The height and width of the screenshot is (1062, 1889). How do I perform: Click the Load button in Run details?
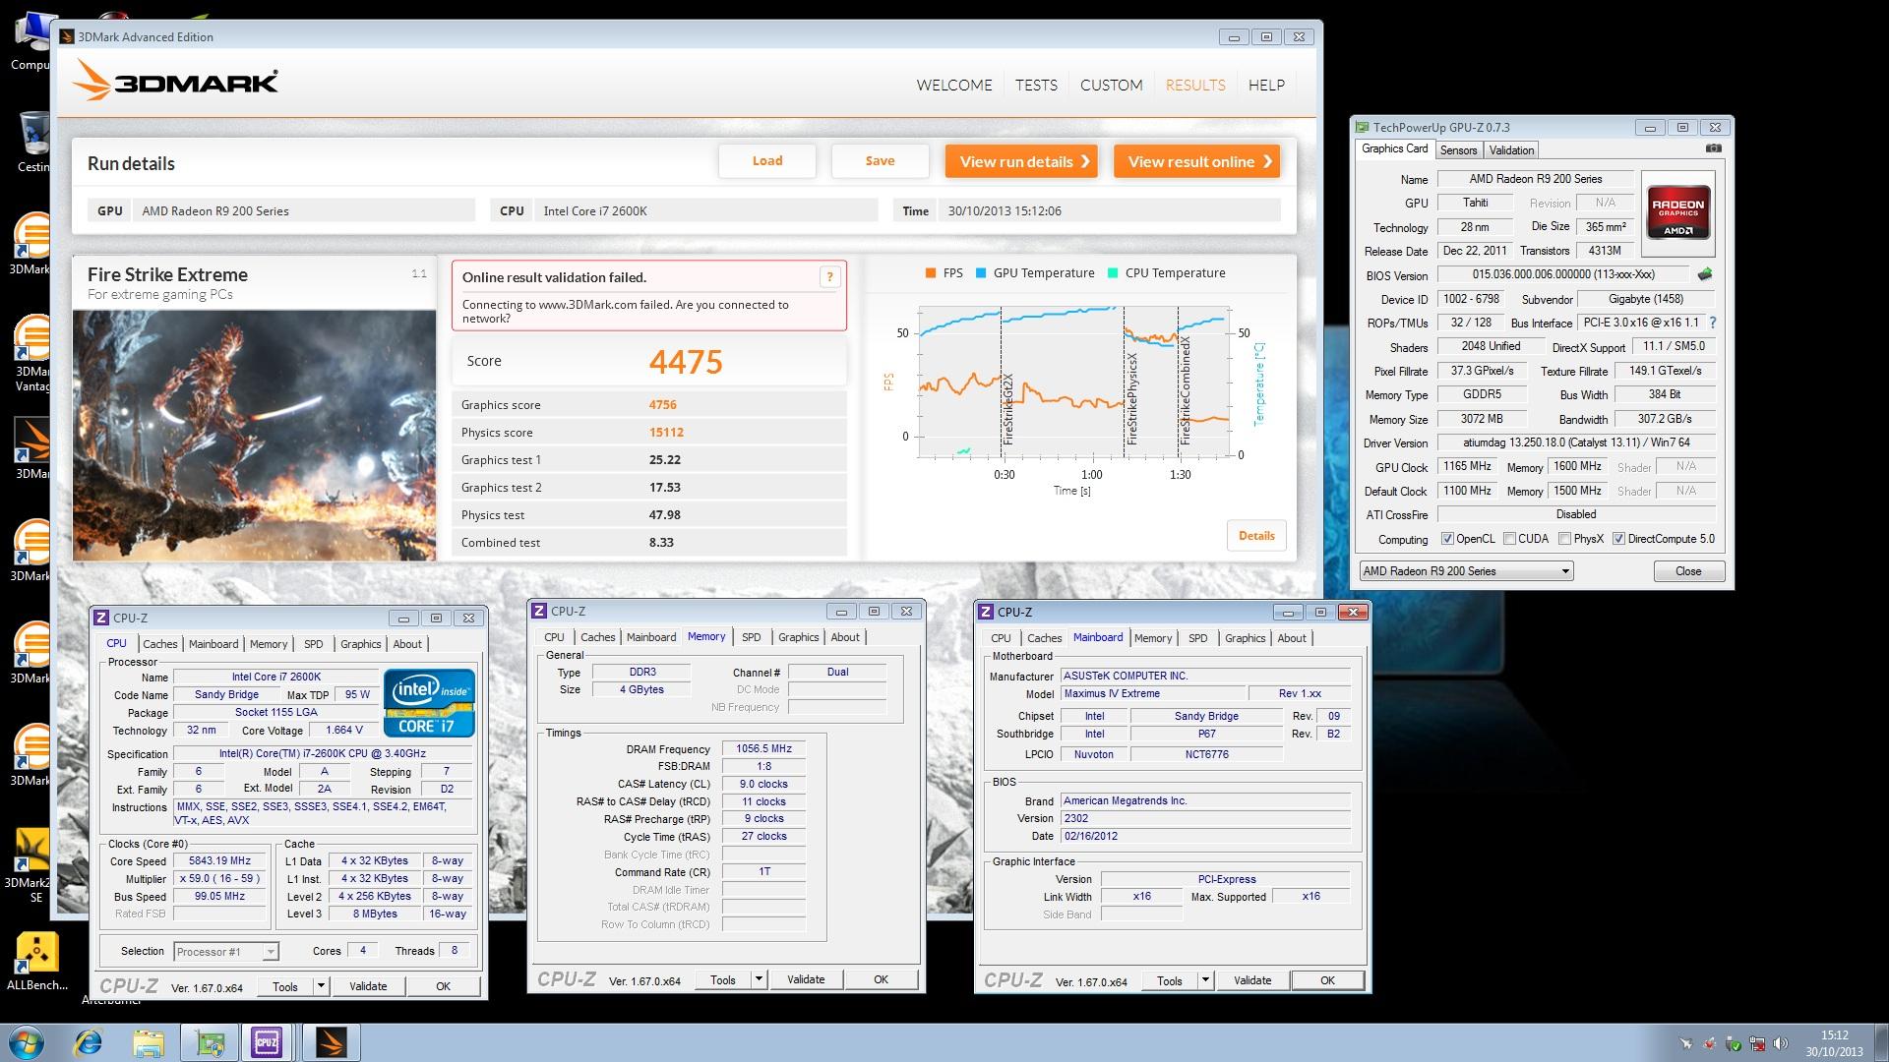[767, 161]
